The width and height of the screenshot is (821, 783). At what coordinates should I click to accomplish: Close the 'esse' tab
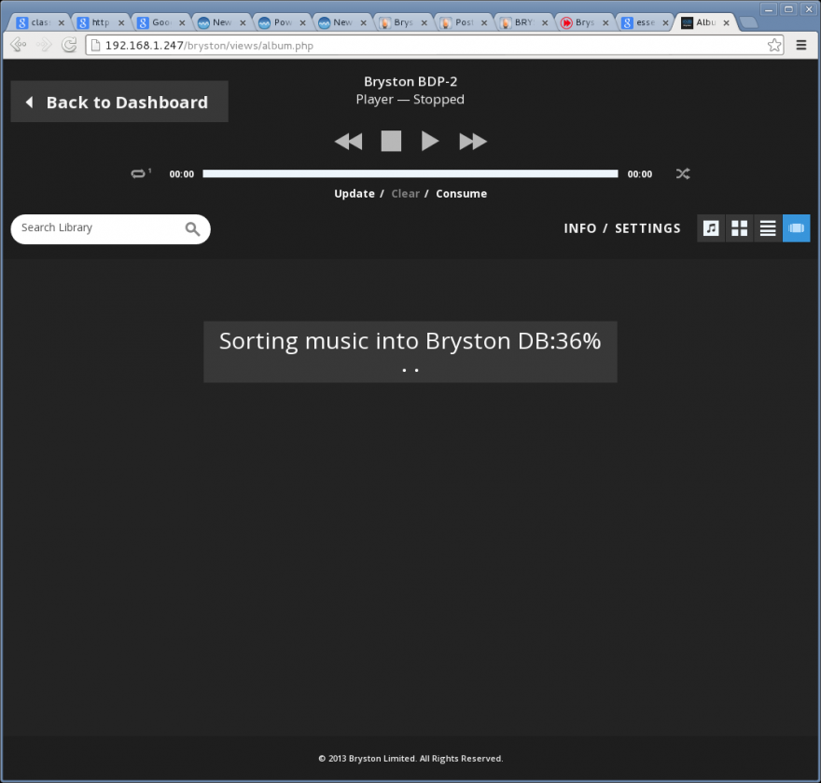tap(665, 23)
